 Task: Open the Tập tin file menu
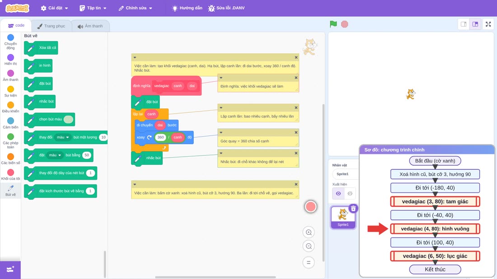tap(93, 8)
